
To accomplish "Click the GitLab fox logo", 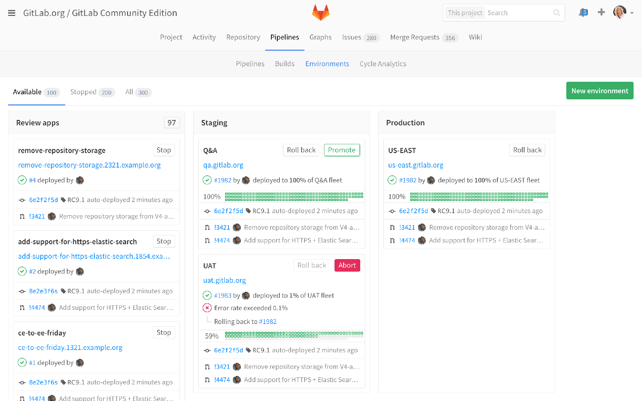I will (x=320, y=13).
